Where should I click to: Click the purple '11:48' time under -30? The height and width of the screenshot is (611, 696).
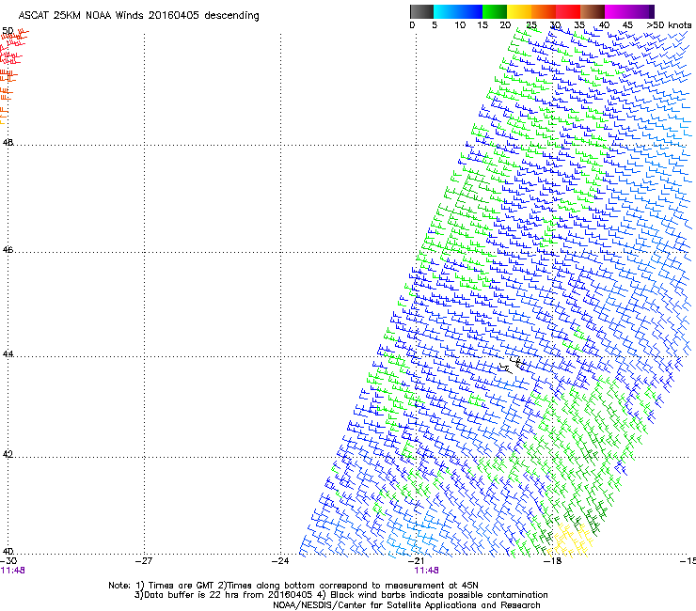(x=12, y=571)
